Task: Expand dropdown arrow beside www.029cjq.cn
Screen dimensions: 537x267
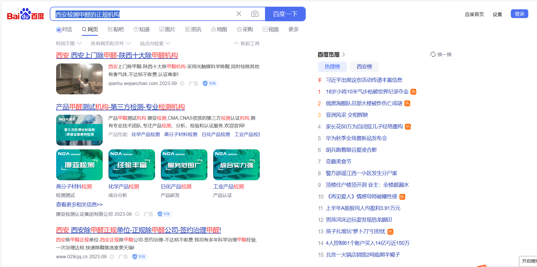Action: tap(112, 257)
